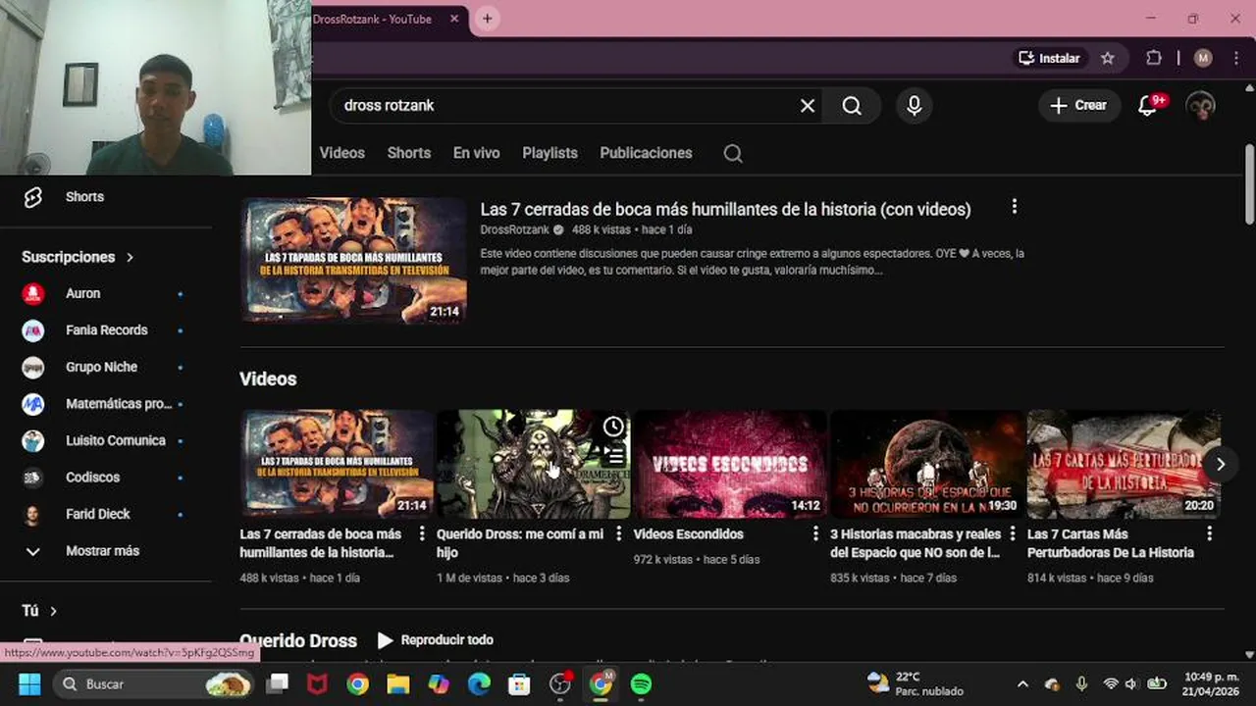This screenshot has width=1256, height=706.
Task: Click the Fania Records channel avatar
Action: pyautogui.click(x=33, y=330)
